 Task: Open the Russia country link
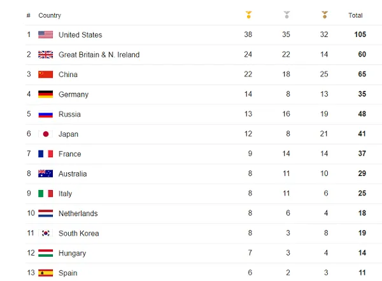tap(69, 114)
